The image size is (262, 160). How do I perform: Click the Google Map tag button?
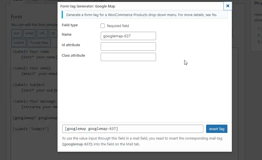pos(39,43)
